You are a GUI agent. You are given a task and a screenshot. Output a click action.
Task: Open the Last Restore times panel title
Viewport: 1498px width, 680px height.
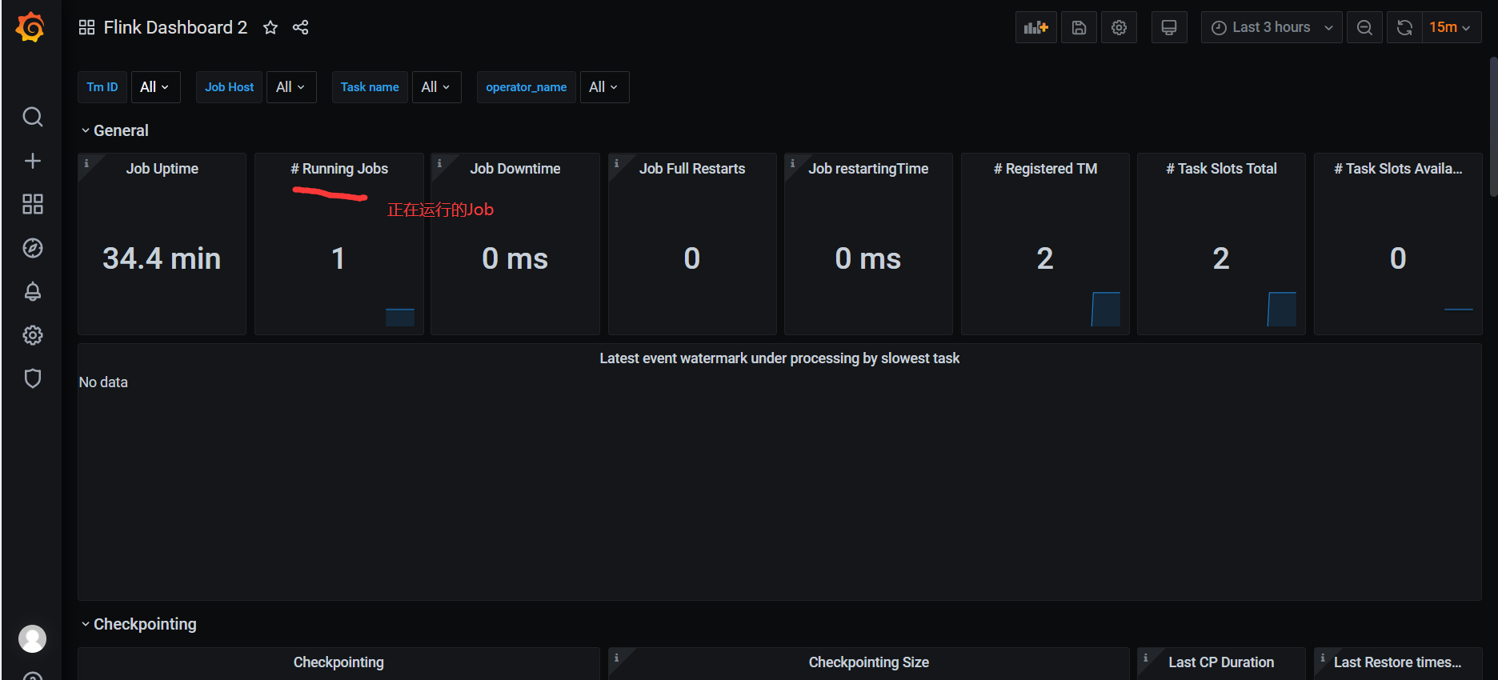(x=1397, y=662)
